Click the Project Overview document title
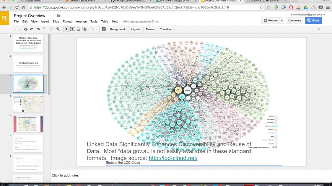332x186 pixels. click(x=30, y=16)
